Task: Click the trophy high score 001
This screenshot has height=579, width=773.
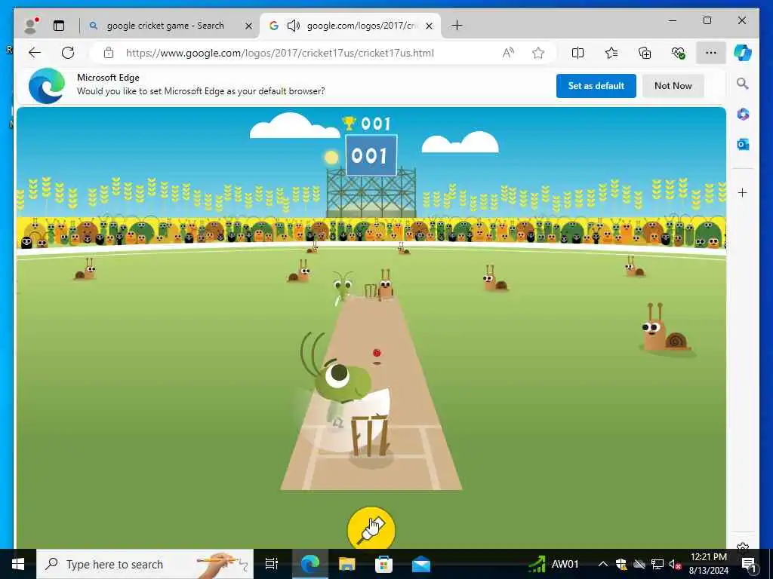Action: 367,123
